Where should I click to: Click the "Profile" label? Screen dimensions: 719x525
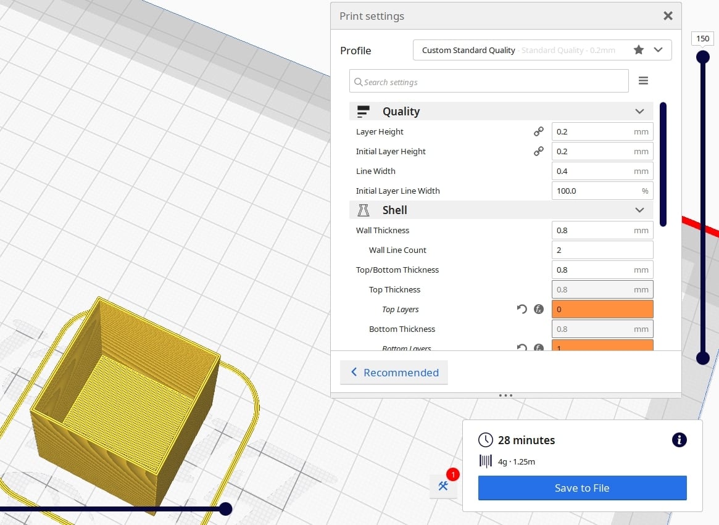355,51
